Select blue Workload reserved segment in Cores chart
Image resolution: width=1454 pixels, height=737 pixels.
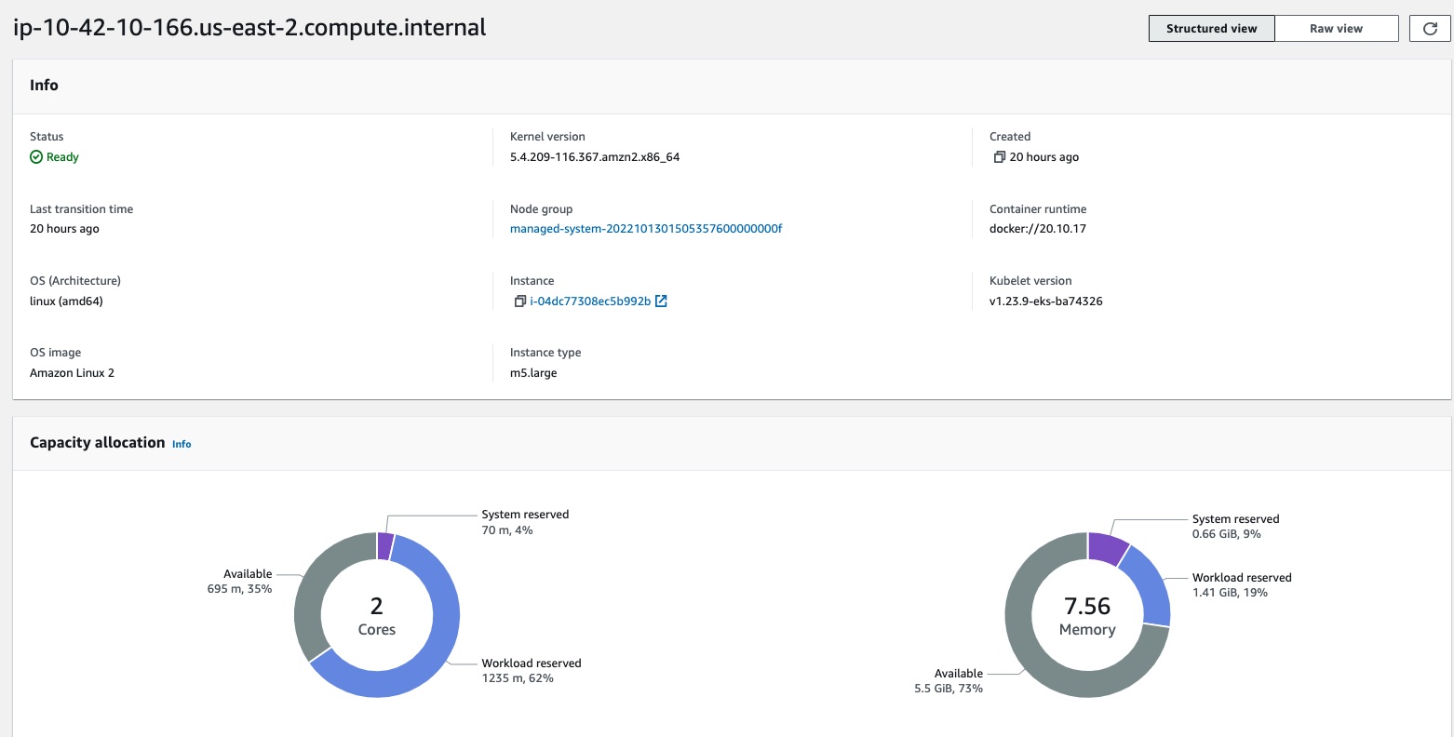point(438,633)
